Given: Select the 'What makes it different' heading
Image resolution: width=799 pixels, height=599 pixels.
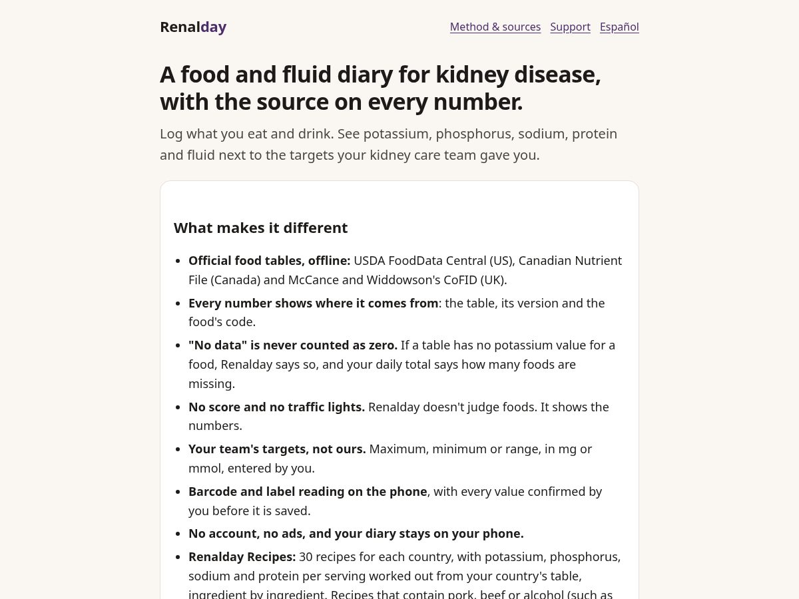Looking at the screenshot, I should pyautogui.click(x=260, y=228).
